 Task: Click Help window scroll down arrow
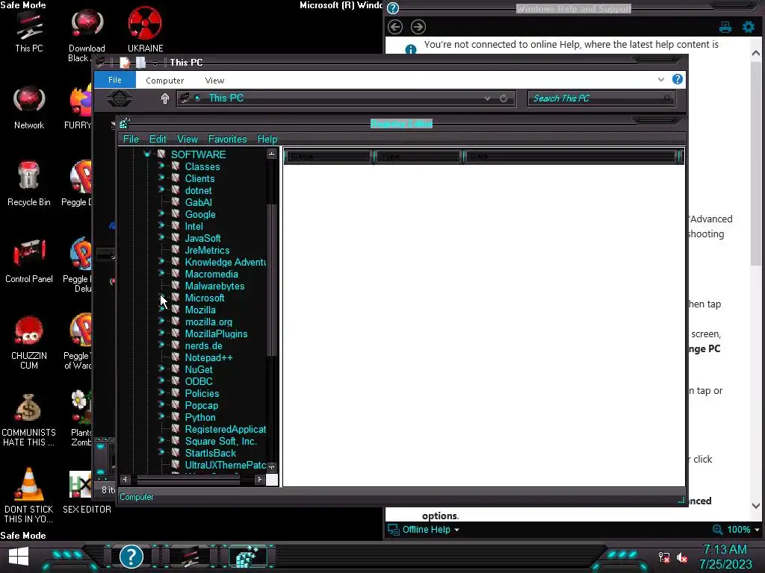click(x=756, y=506)
